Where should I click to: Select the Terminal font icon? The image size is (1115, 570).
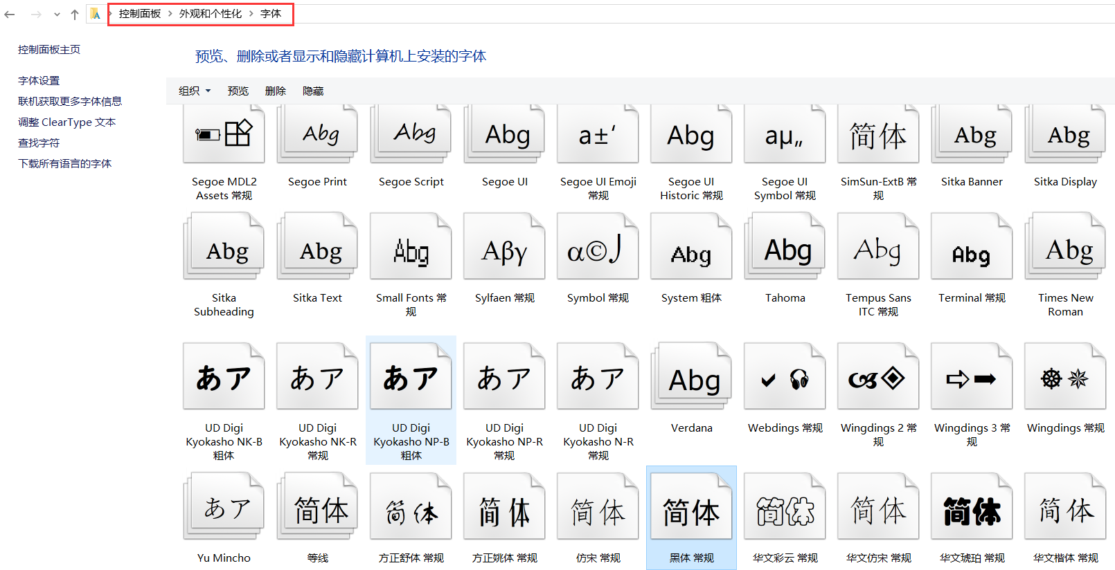[x=972, y=246]
